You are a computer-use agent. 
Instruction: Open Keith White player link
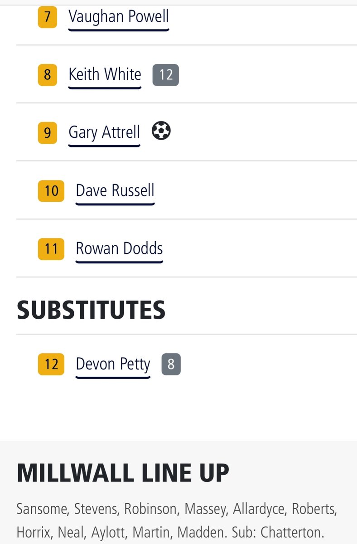tap(105, 74)
